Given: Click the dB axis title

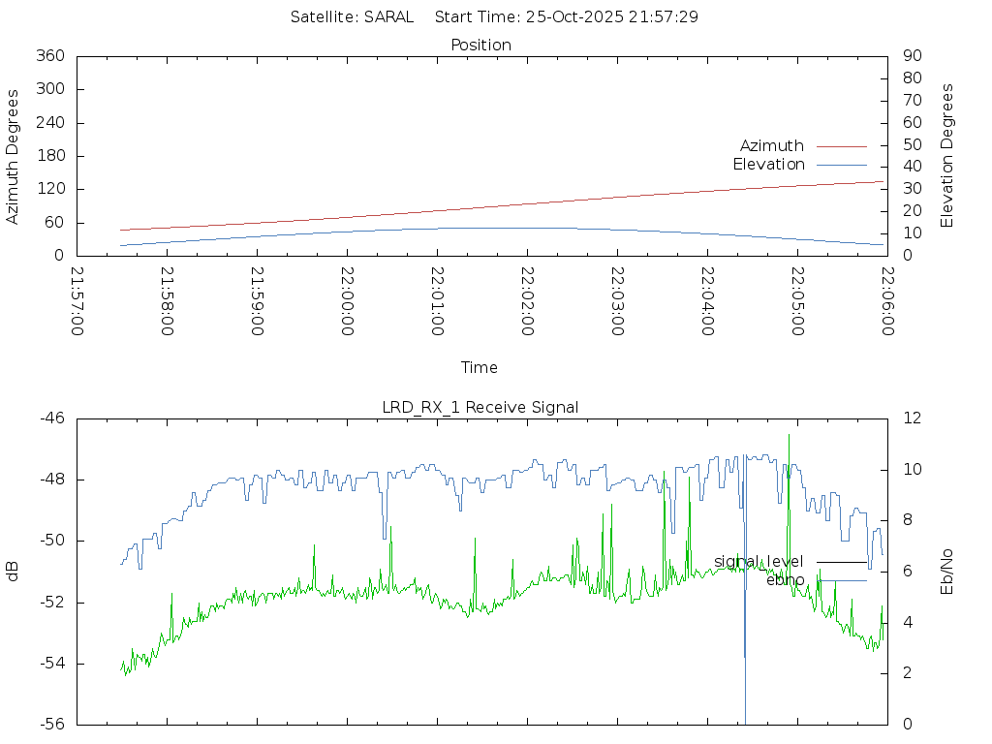Looking at the screenshot, I should (13, 571).
